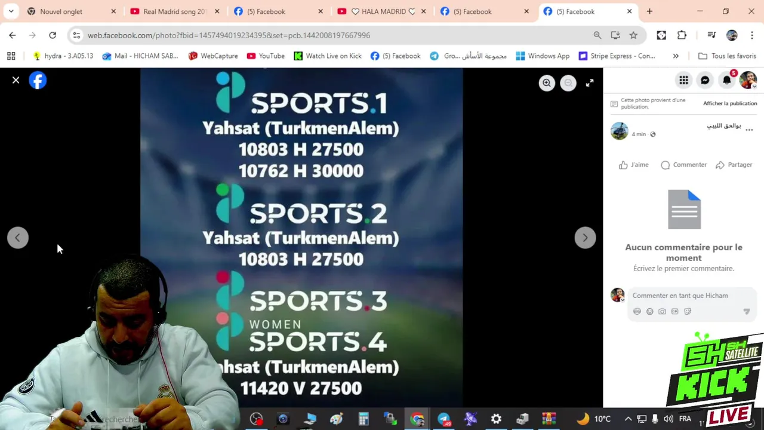Go back in browser history

point(13,35)
